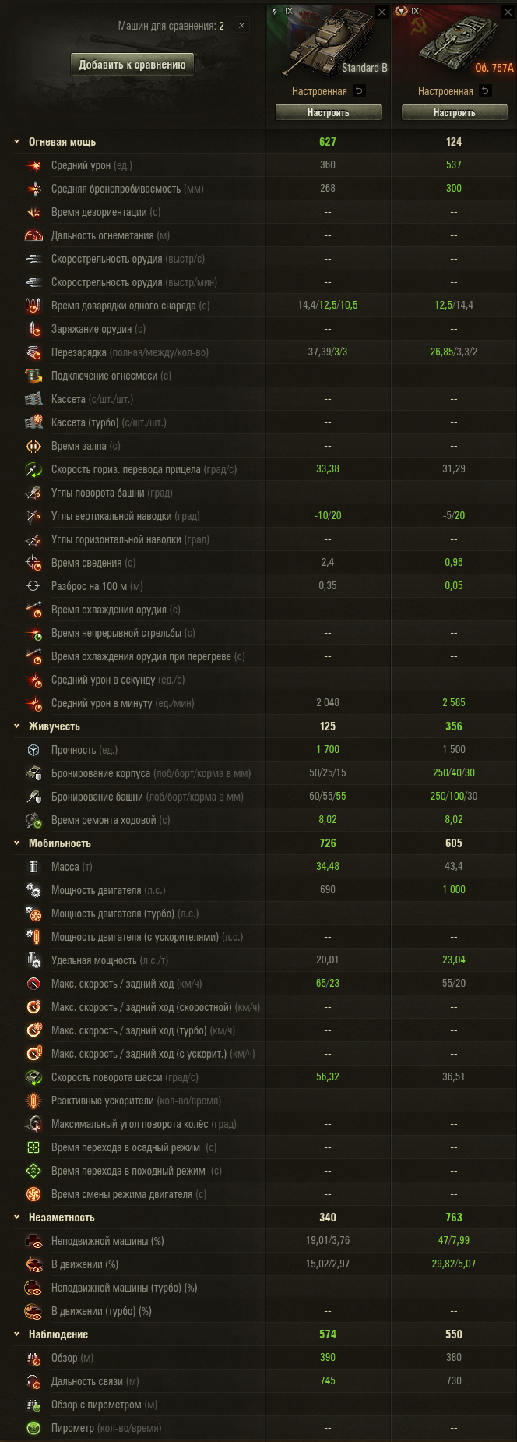Click the hit points durability icon
This screenshot has height=1442, width=517.
pos(33,750)
